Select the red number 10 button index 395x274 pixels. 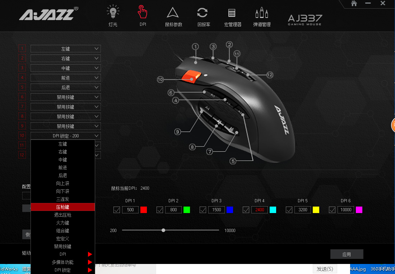[22, 136]
